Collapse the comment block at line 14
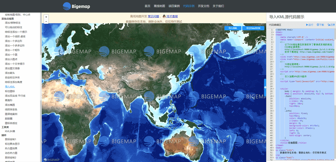Viewport: 336px width, 162px height. pos(274,62)
